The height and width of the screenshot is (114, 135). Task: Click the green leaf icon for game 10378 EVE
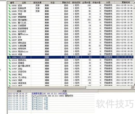pyautogui.click(x=9, y=37)
